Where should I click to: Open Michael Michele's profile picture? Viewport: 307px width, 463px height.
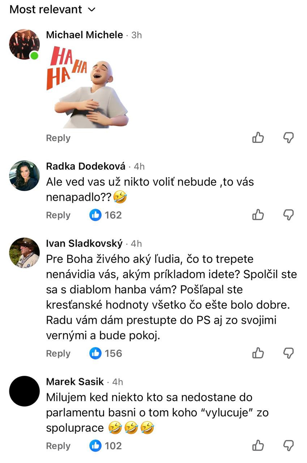click(x=24, y=44)
